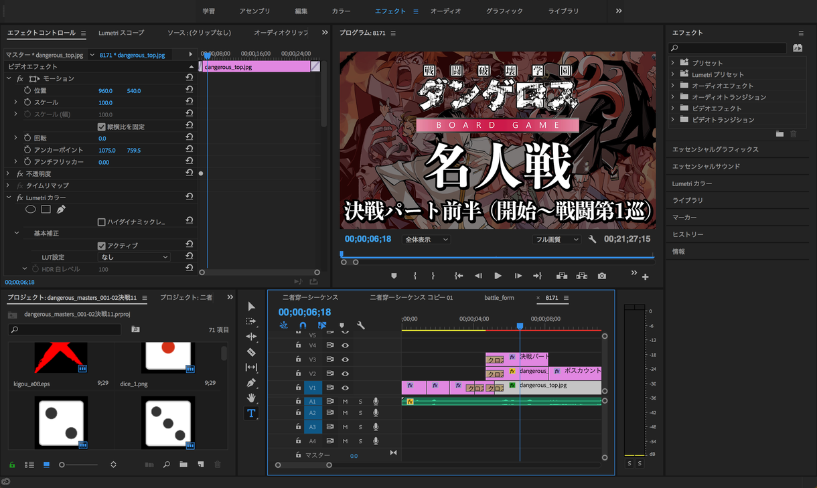This screenshot has width=817, height=488.
Task: Open LUT設定 dropdown showing なし
Action: coord(135,257)
